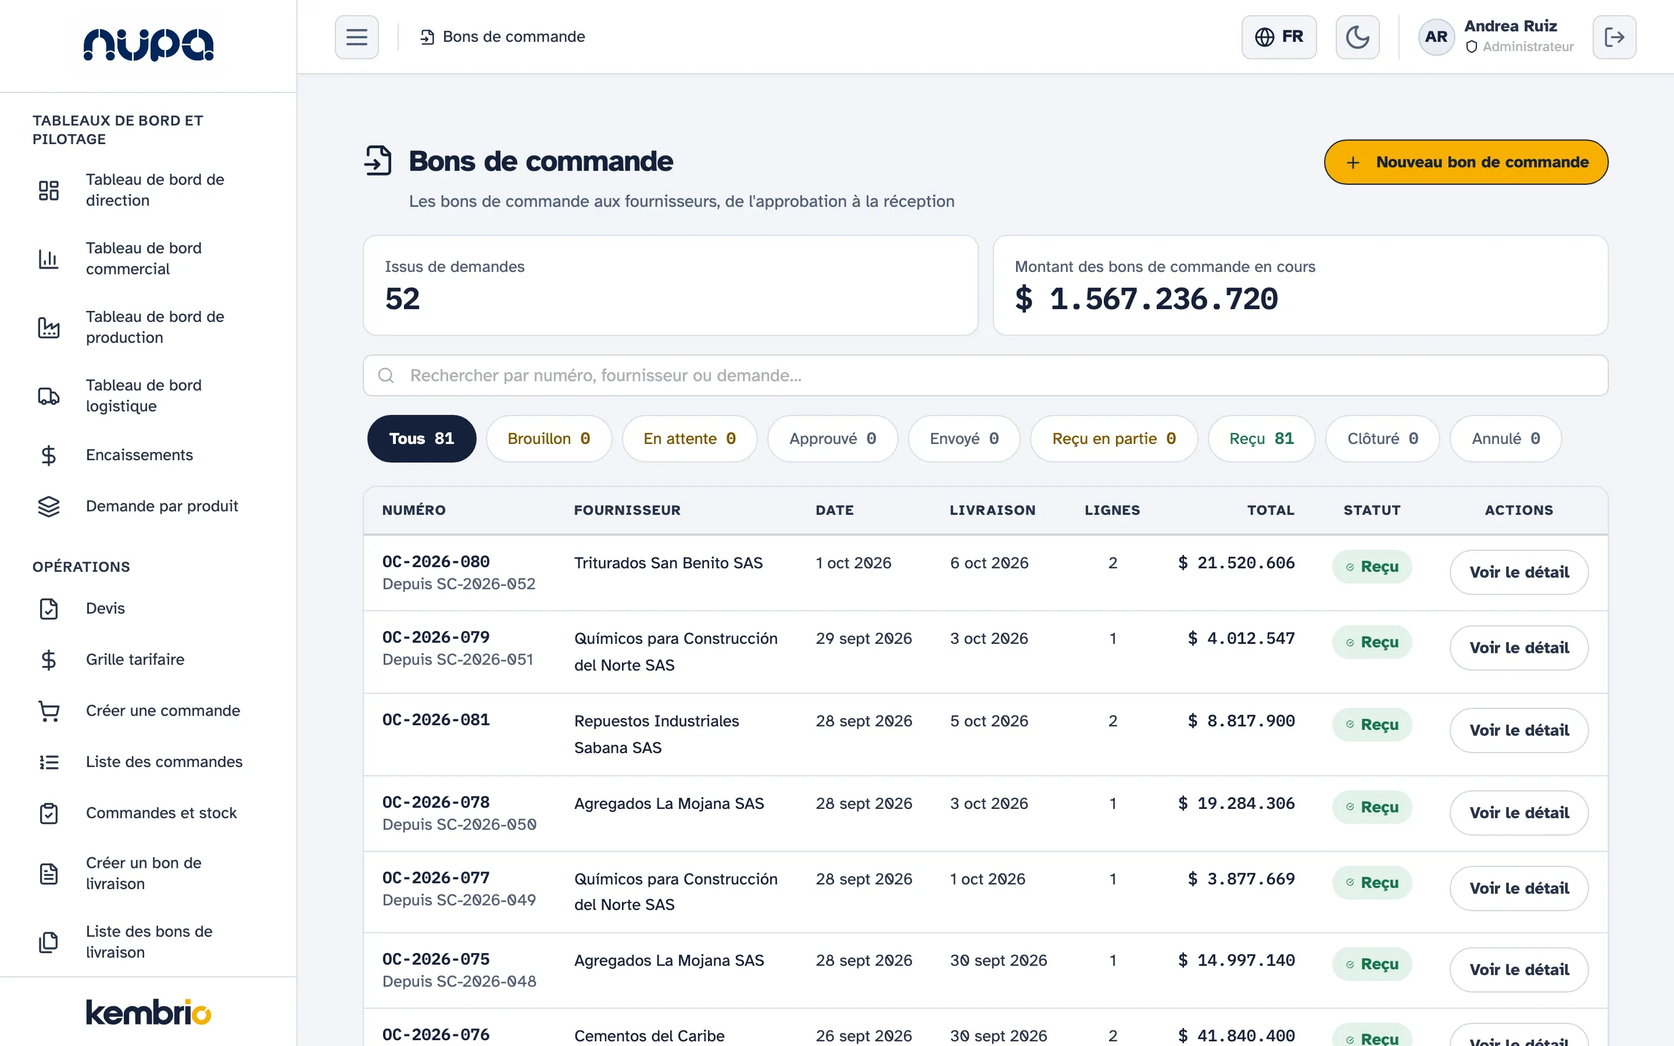Filter by Reçu en partie status
This screenshot has width=1674, height=1046.
pyautogui.click(x=1114, y=439)
